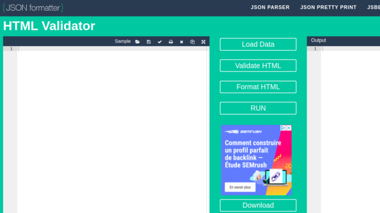
Task: Click the RUN button
Action: (x=258, y=108)
